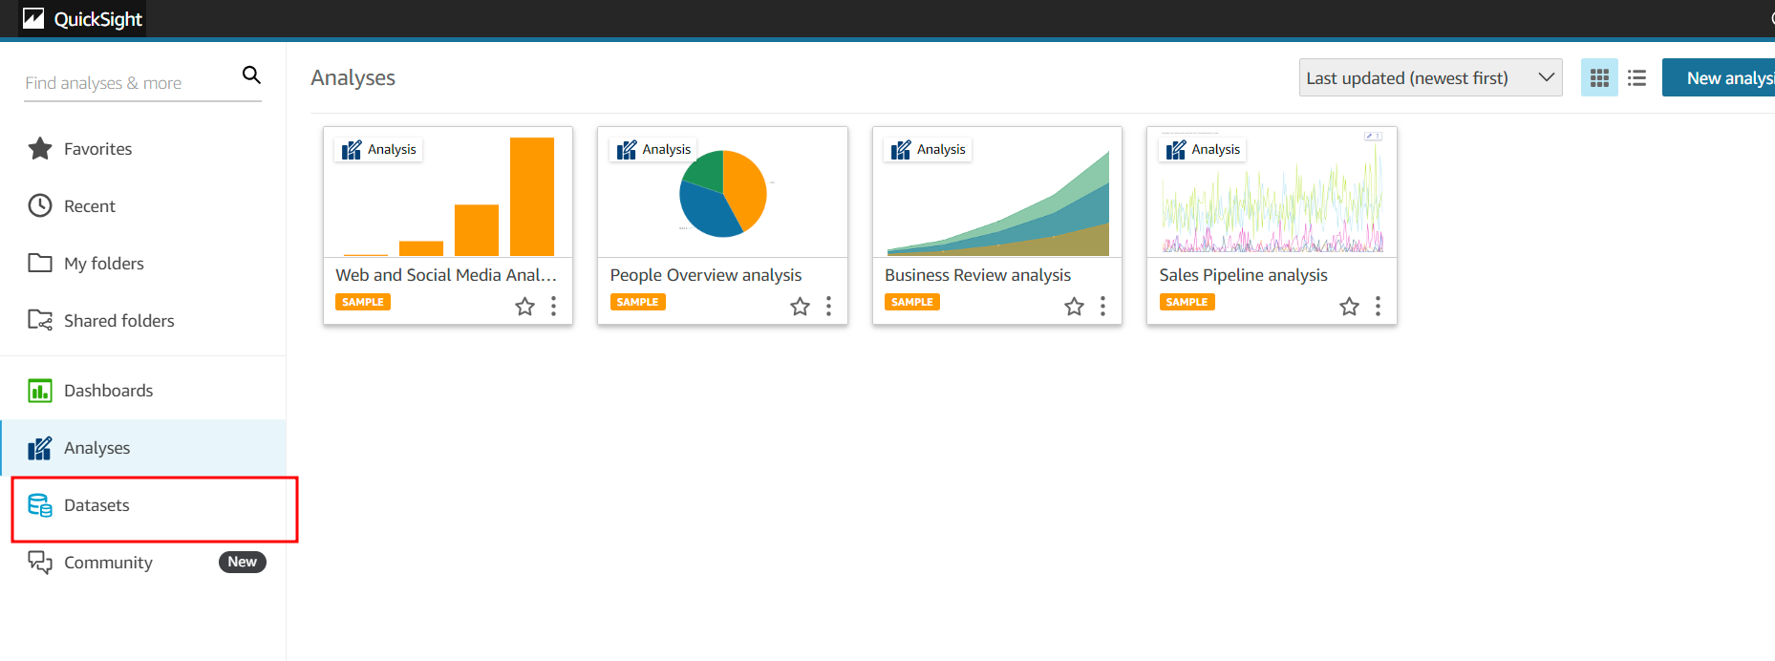
Task: Star the People Overview analysis
Action: [x=800, y=307]
